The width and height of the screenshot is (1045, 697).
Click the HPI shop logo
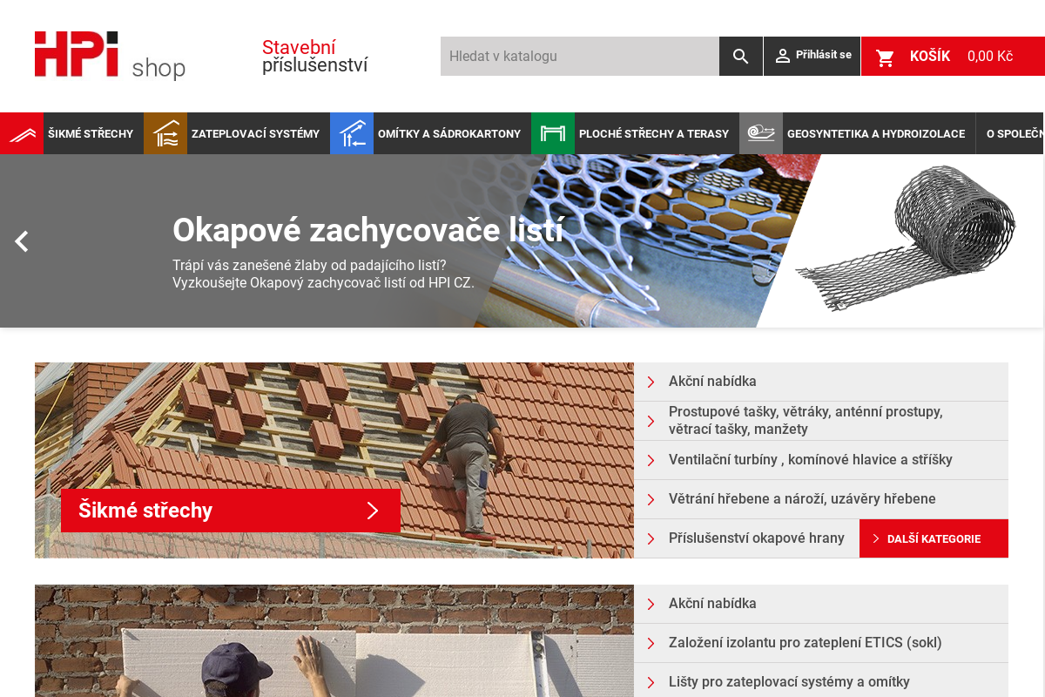tap(110, 56)
